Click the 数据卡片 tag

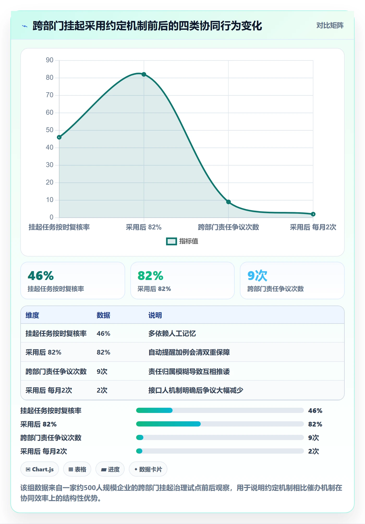coord(148,469)
